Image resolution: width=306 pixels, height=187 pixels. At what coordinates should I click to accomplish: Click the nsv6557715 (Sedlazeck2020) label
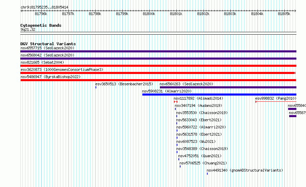click(47, 48)
